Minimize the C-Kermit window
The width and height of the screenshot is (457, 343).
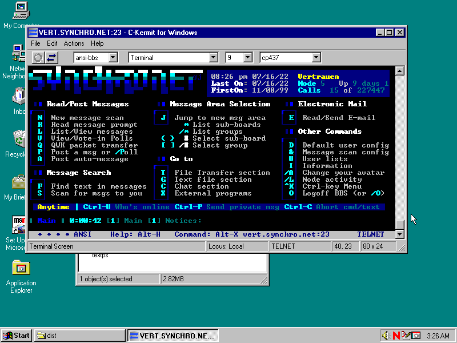click(380, 33)
